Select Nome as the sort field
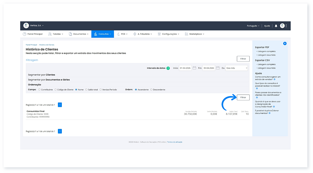The height and width of the screenshot is (173, 313). point(76,90)
